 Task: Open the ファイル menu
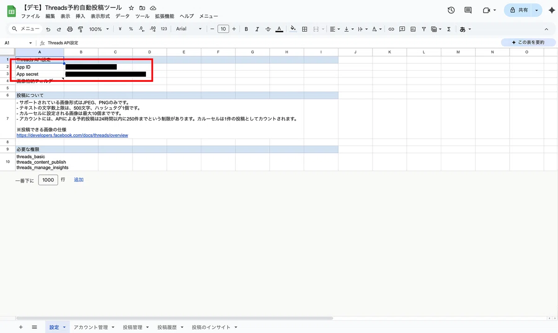pyautogui.click(x=31, y=16)
